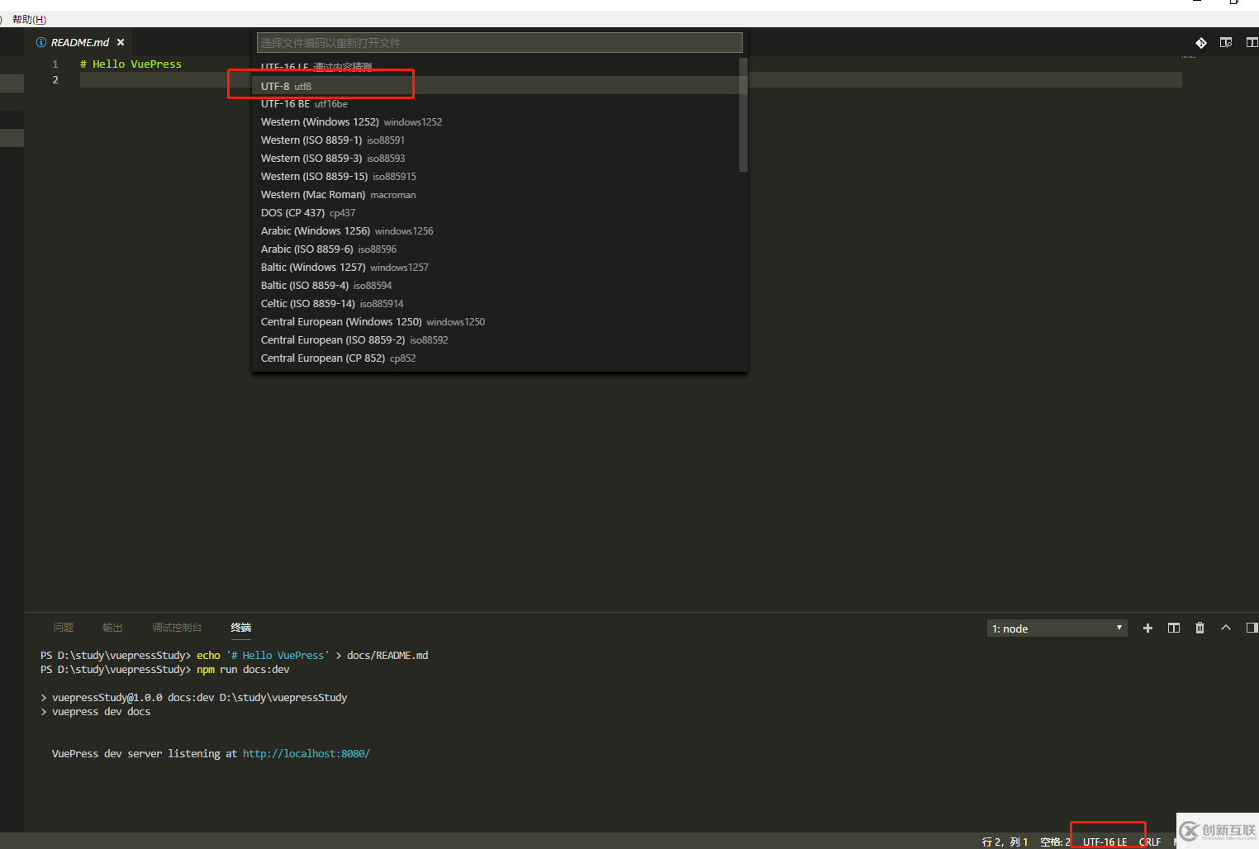Switch to the 调试控制台 panel tab

click(x=177, y=628)
